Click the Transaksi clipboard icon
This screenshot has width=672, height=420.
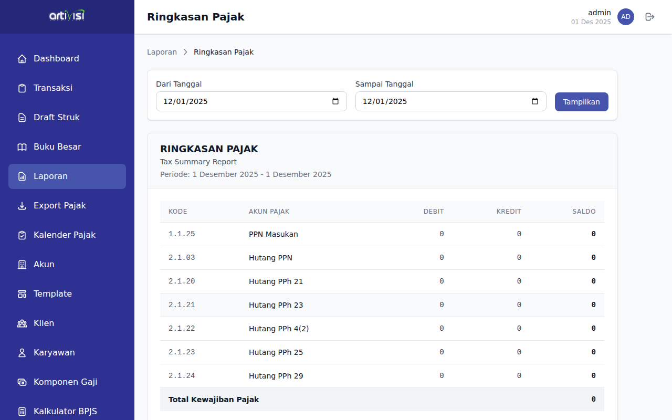coord(22,88)
